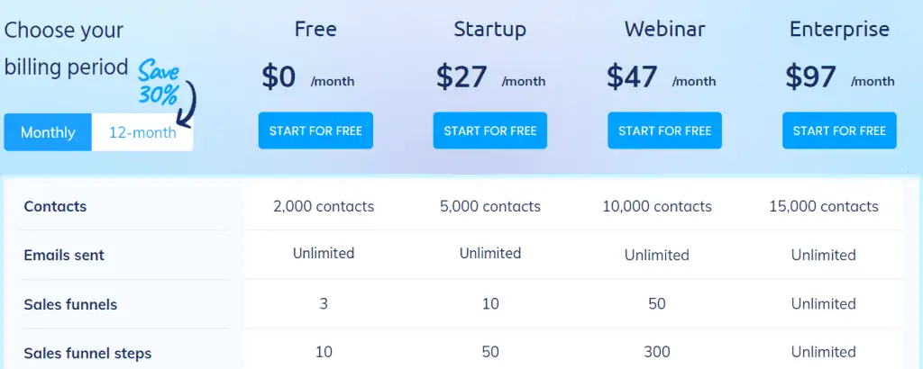Click START FOR FREE under Webinar plan
923x369 pixels.
pos(664,130)
